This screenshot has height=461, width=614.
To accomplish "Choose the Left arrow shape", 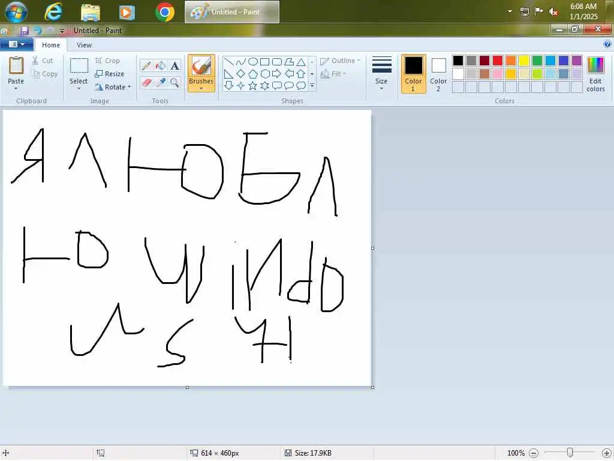I will pyautogui.click(x=289, y=74).
